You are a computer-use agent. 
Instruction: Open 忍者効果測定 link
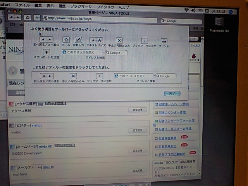(167, 146)
